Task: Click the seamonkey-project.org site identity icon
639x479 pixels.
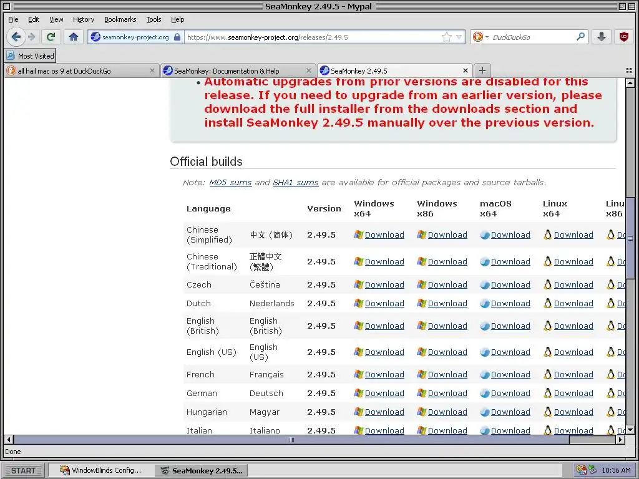Action: pos(95,37)
